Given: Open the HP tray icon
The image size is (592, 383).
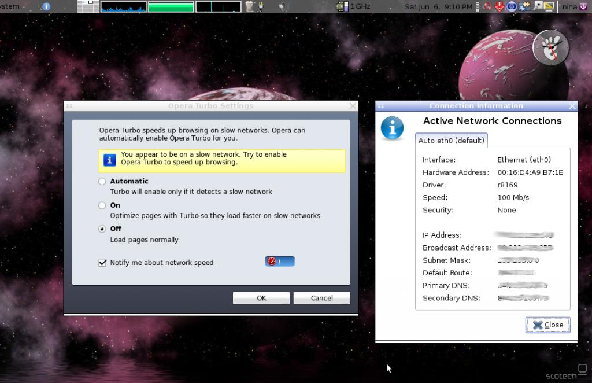Looking at the screenshot, I should point(512,6).
